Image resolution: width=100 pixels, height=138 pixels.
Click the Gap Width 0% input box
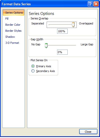tap(62, 52)
